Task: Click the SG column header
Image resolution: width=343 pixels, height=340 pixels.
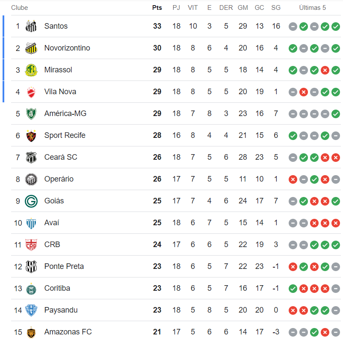Action: pos(276,8)
